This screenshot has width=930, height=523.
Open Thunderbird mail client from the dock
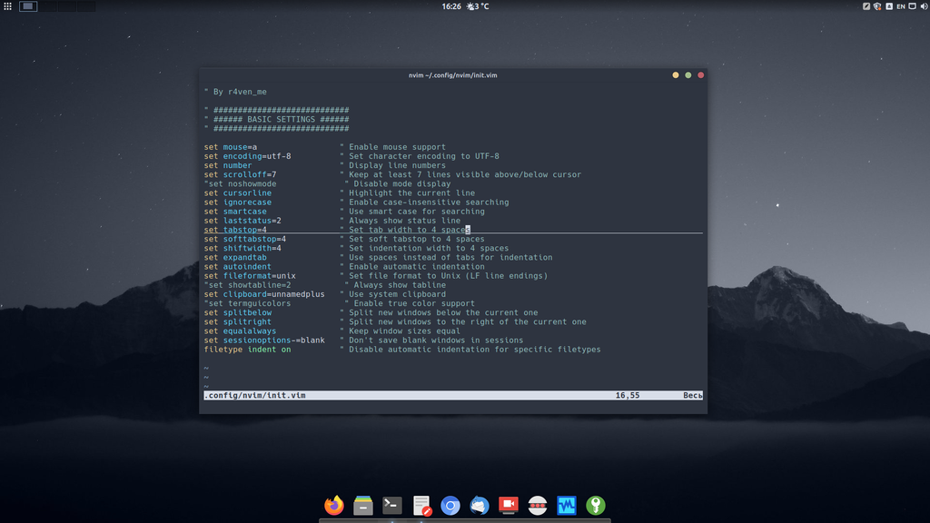tap(479, 505)
